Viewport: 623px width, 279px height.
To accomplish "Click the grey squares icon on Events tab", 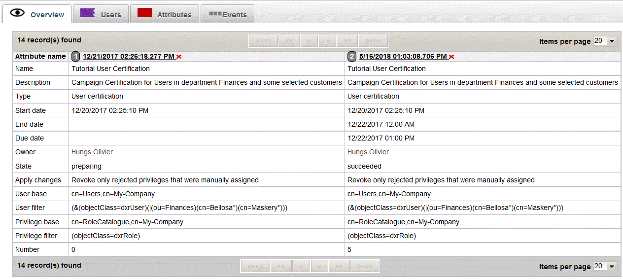I will click(x=215, y=14).
